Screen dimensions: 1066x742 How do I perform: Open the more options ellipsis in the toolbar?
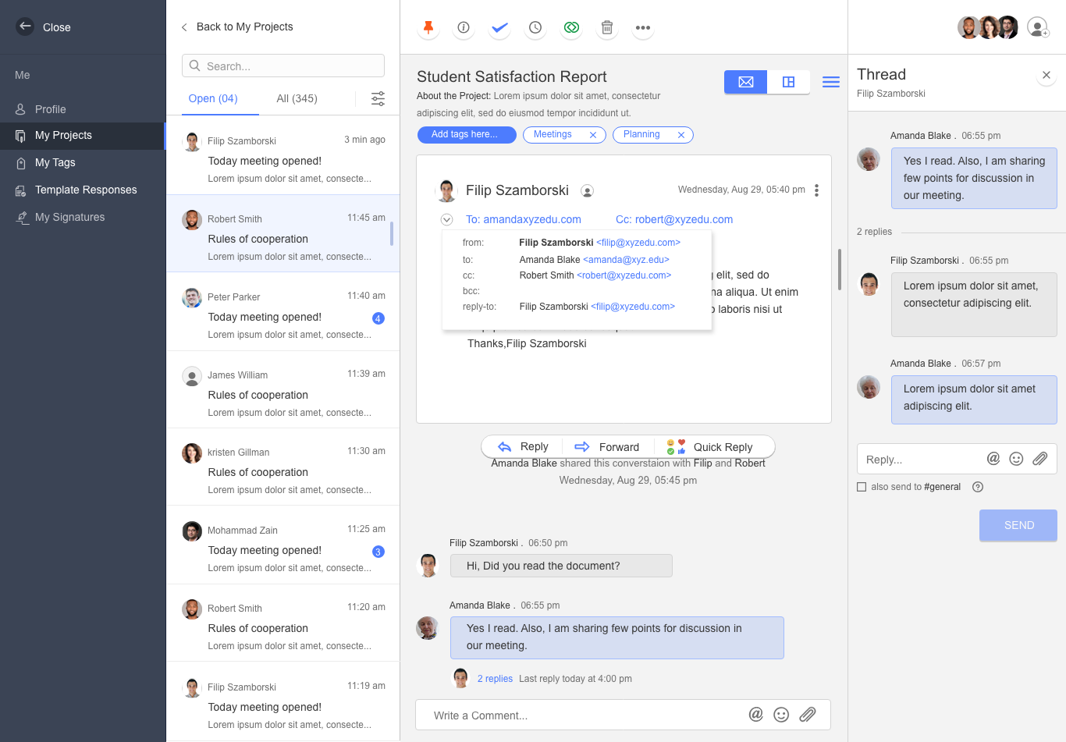(x=643, y=28)
